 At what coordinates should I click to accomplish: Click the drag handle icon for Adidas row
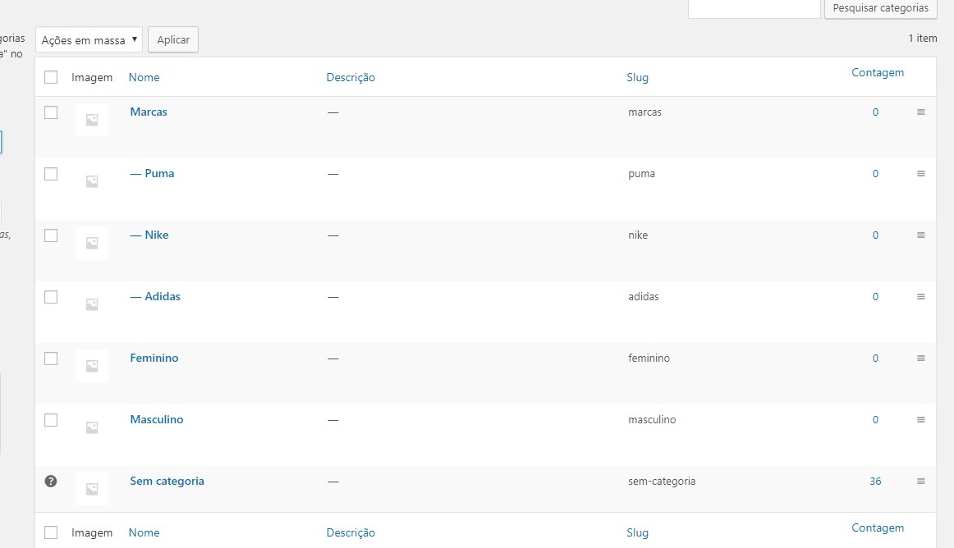(920, 296)
